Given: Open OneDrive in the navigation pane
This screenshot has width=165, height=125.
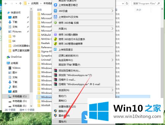Looking at the screenshot, I should 16,57.
